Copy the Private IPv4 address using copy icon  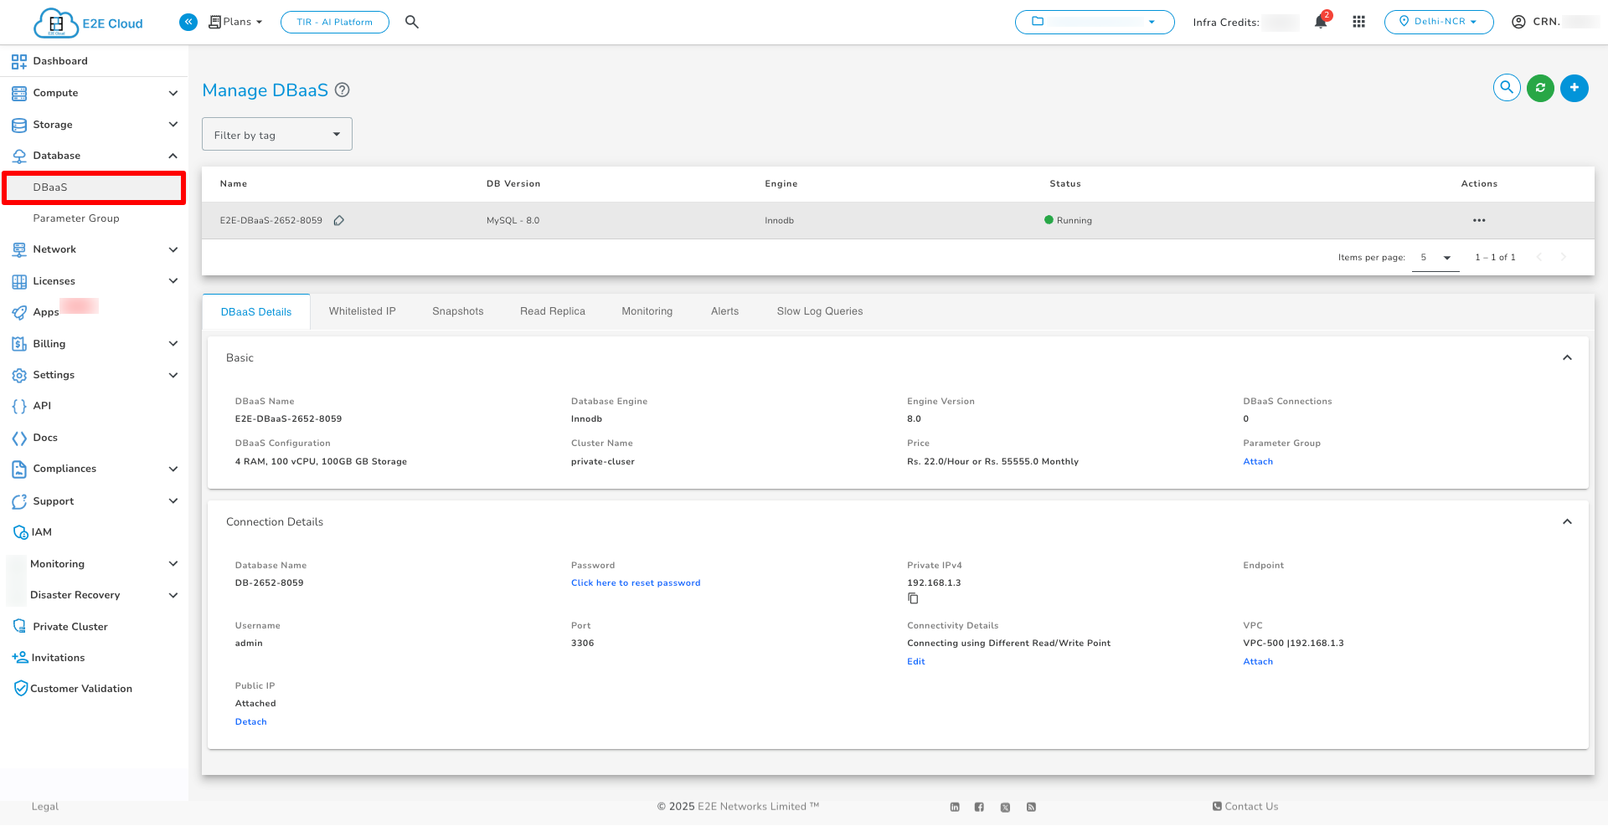click(x=913, y=598)
